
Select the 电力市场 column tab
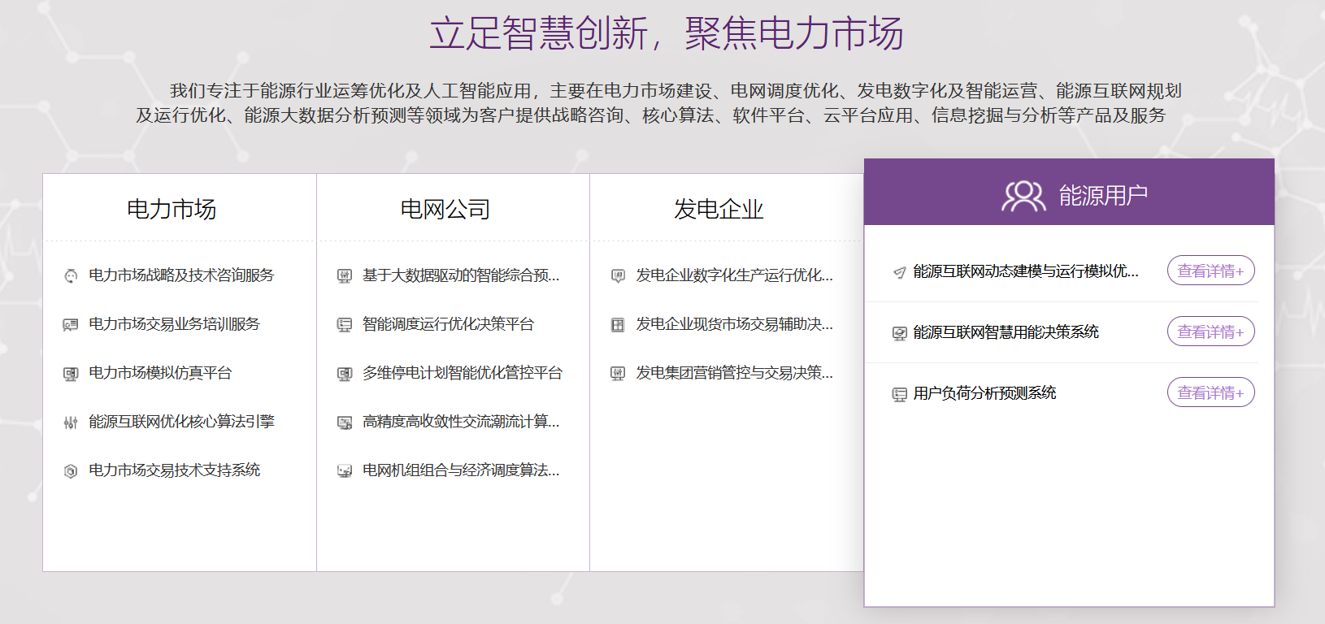coord(172,209)
